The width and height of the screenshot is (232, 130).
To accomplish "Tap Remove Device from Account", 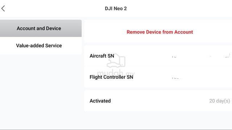I will pyautogui.click(x=159, y=32).
